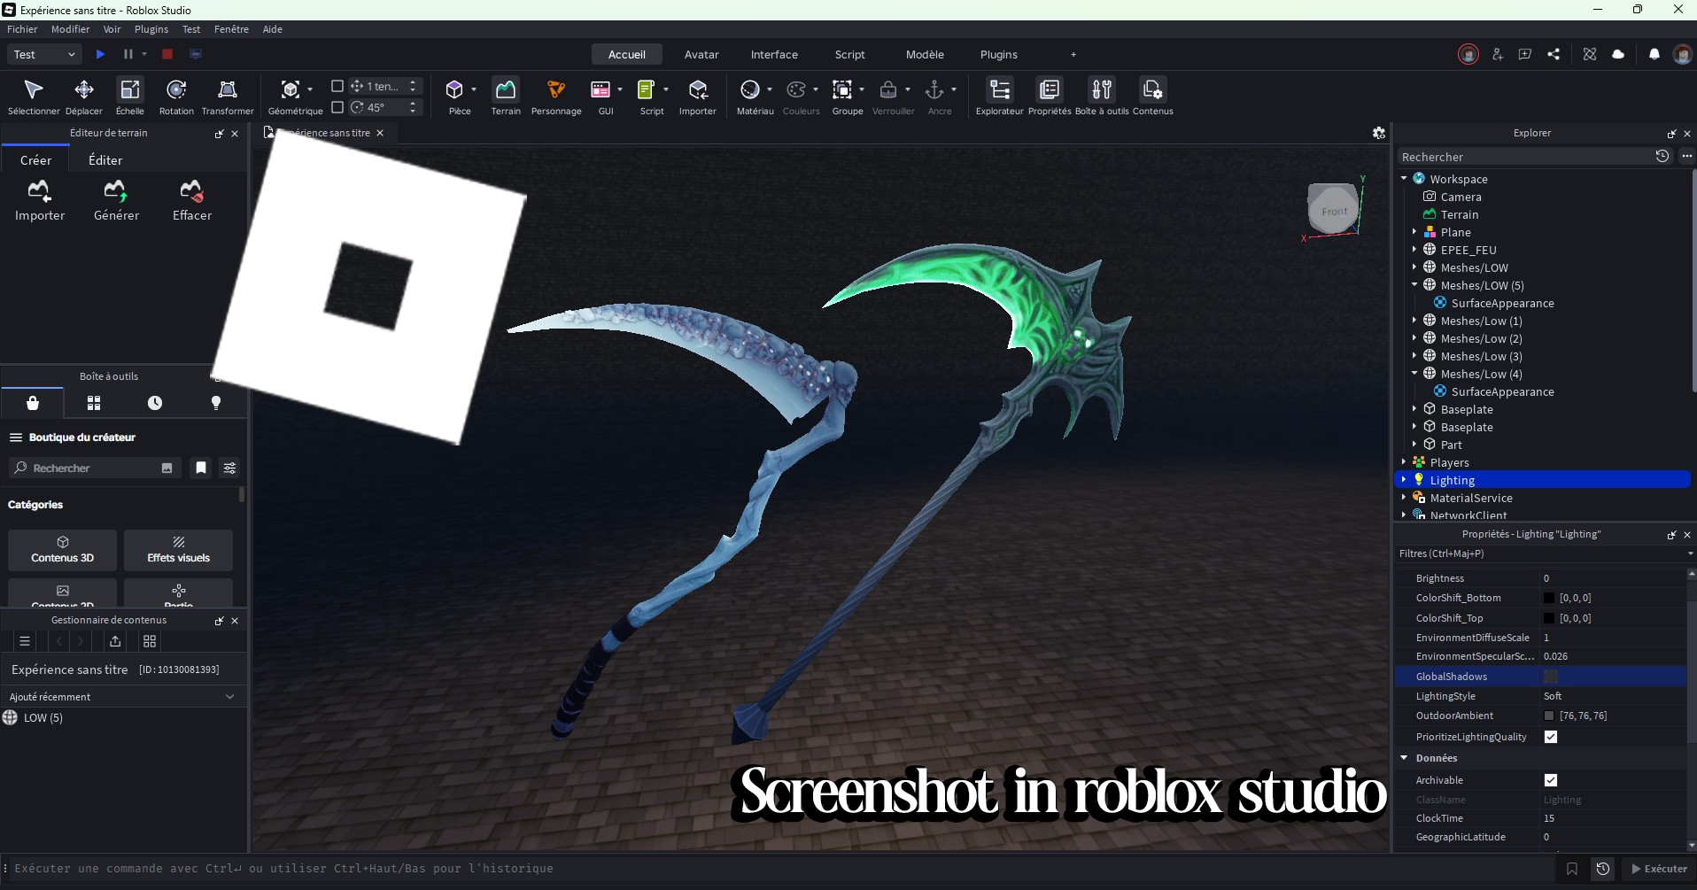Open viewport settings gear icon
Viewport: 1697px width, 890px height.
[x=1378, y=133]
